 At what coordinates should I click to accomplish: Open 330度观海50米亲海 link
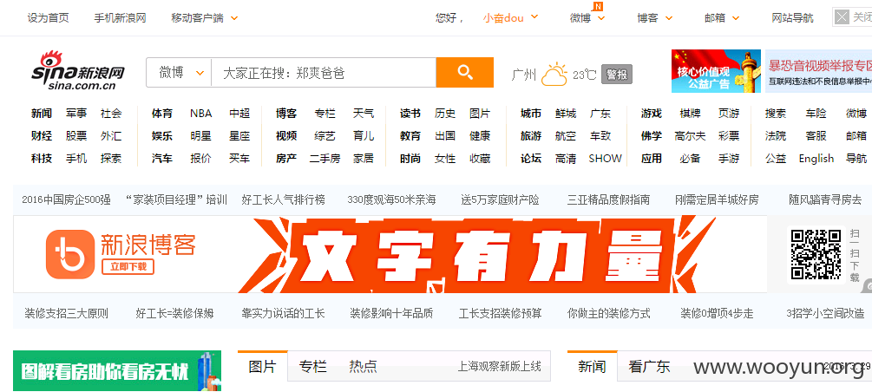tap(391, 199)
